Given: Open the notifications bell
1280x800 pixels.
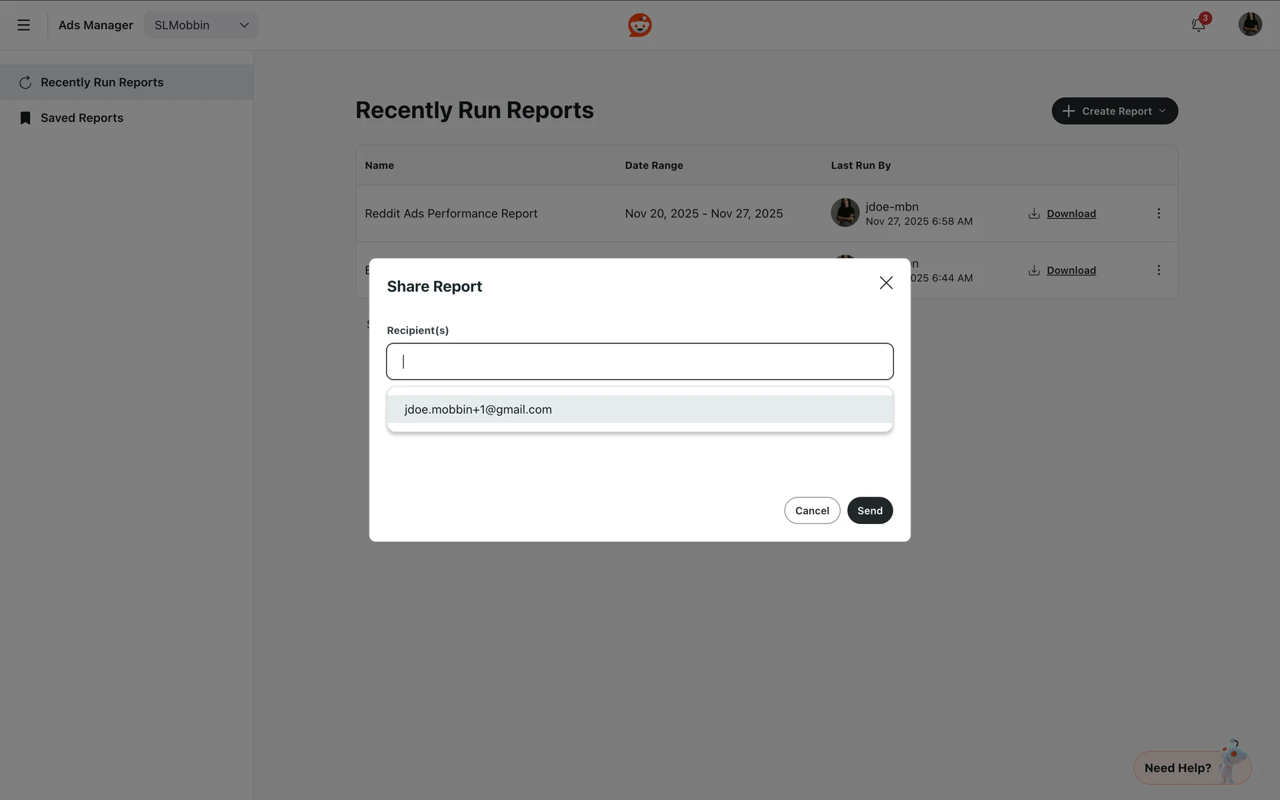Looking at the screenshot, I should [1198, 25].
